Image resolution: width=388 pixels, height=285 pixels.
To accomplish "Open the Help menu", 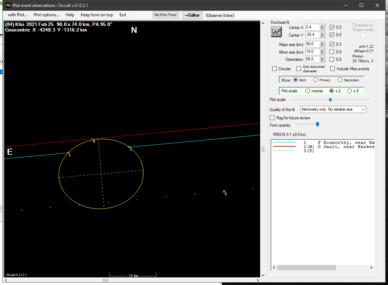I will pyautogui.click(x=70, y=15).
